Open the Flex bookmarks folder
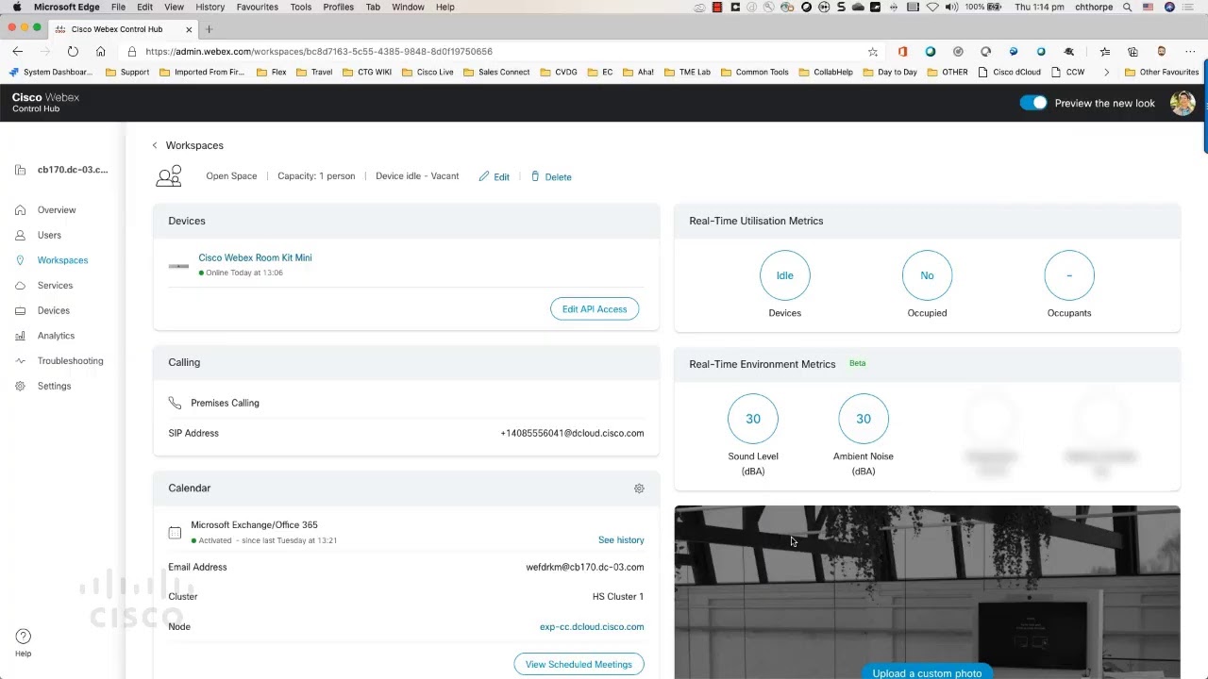This screenshot has width=1208, height=679. pyautogui.click(x=272, y=72)
